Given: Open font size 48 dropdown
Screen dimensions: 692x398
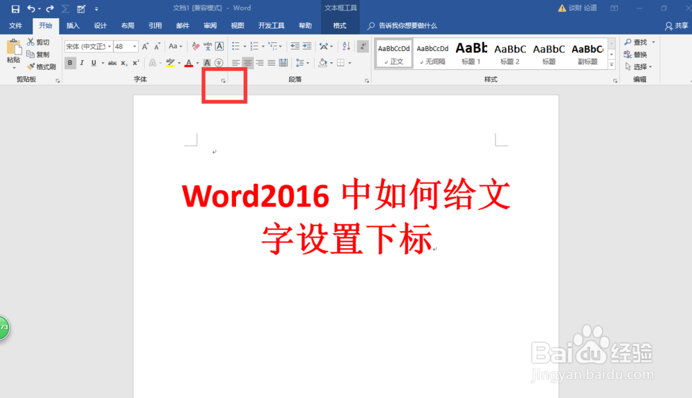Looking at the screenshot, I should click(x=135, y=46).
